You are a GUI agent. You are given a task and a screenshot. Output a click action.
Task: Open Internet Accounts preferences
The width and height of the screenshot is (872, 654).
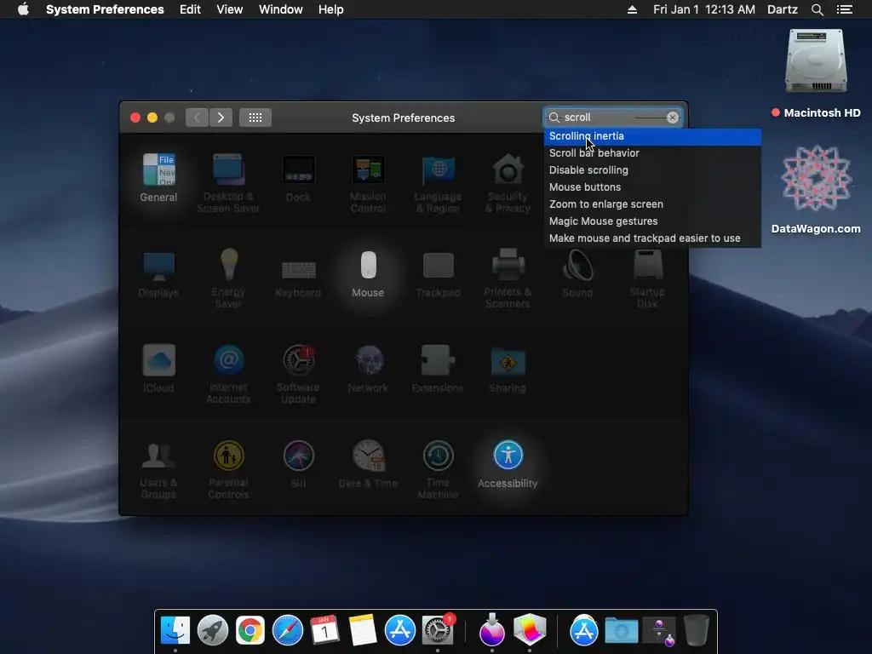tap(228, 375)
